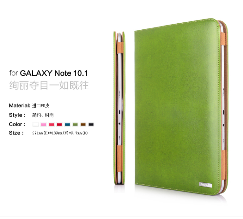Select the white color swatch
This screenshot has width=243, height=219.
tap(36, 124)
